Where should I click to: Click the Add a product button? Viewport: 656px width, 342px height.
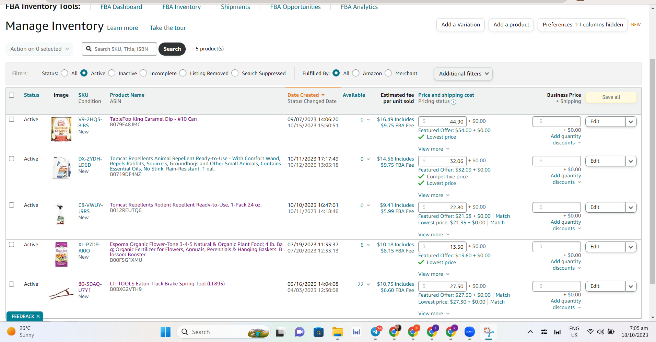tap(511, 25)
